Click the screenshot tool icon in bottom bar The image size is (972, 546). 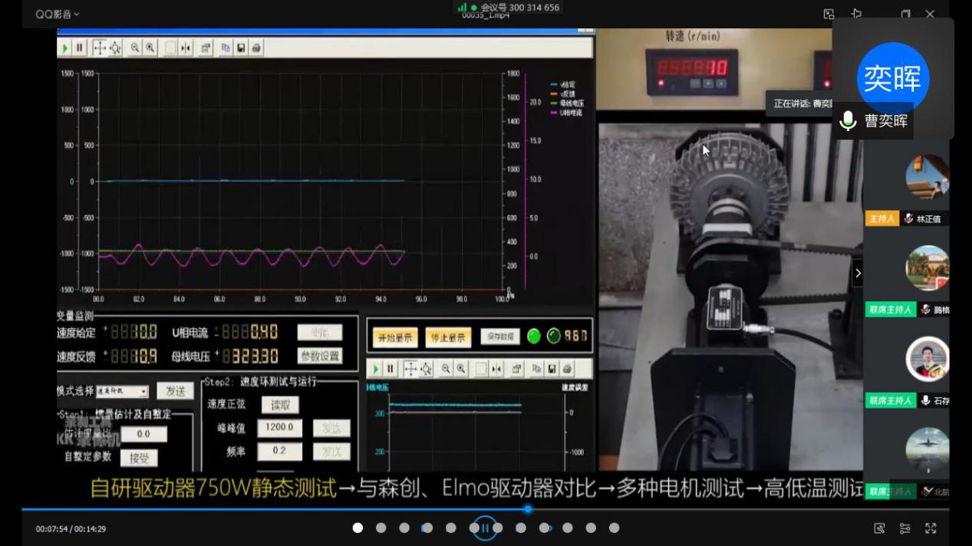pyautogui.click(x=880, y=528)
